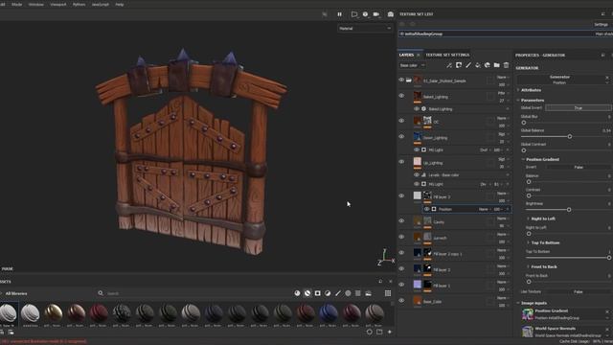Viewport: 613px width, 345px height.
Task: Pause the viewport rendering
Action: pyautogui.click(x=339, y=14)
